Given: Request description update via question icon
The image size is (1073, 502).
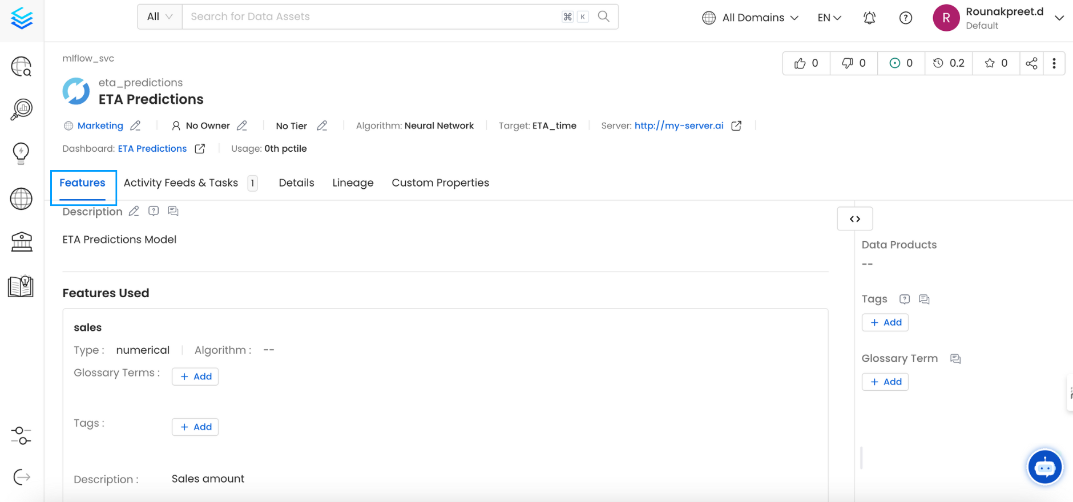Looking at the screenshot, I should pyautogui.click(x=154, y=211).
